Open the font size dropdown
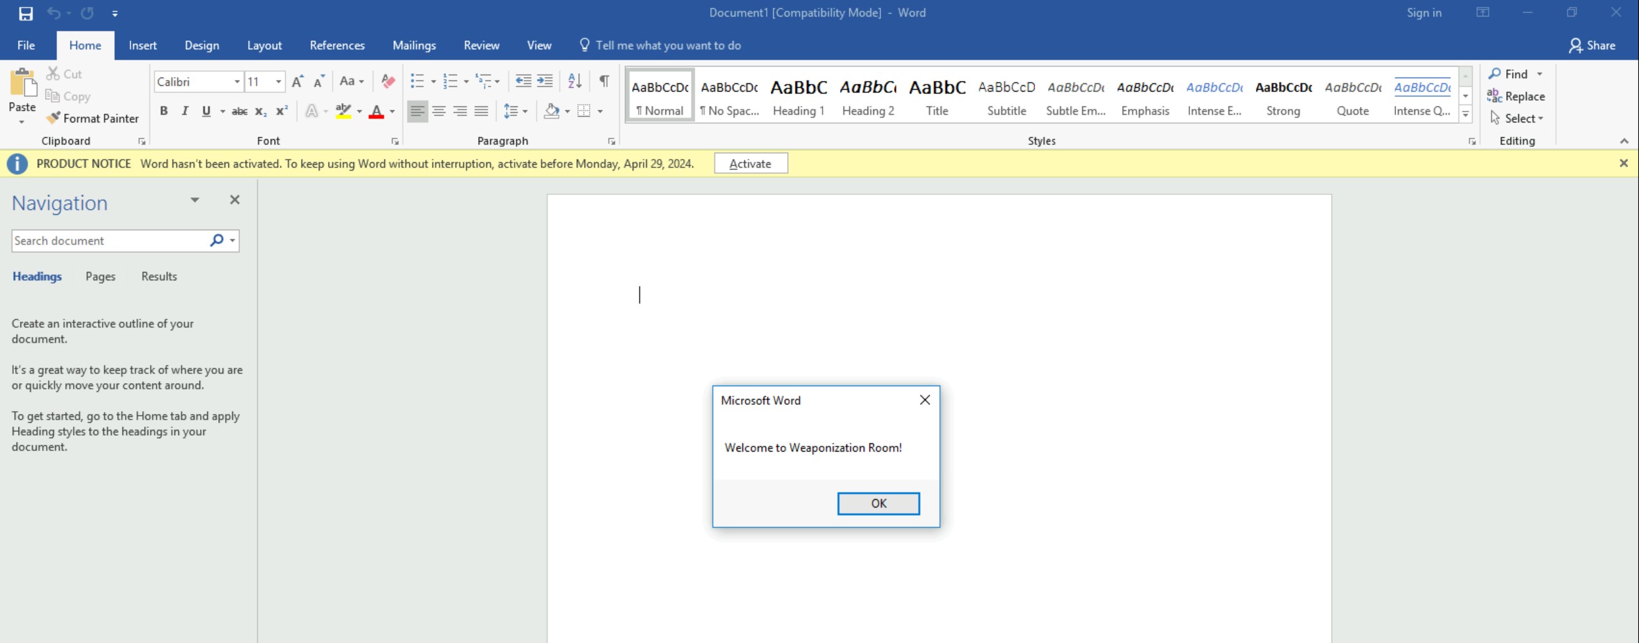 (x=279, y=81)
